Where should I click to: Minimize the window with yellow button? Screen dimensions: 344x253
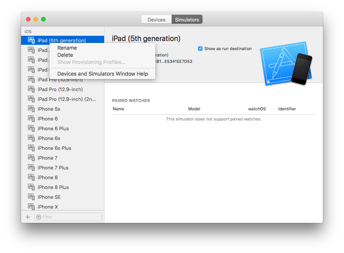(36, 19)
